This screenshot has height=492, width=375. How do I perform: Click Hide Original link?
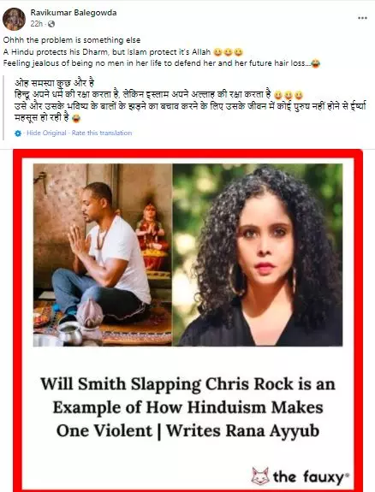click(x=46, y=133)
